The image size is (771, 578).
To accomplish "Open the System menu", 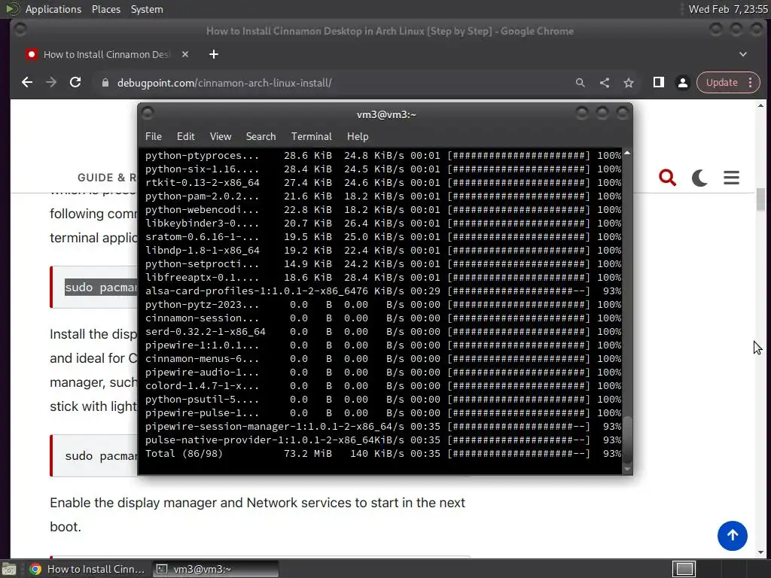I will (x=147, y=9).
